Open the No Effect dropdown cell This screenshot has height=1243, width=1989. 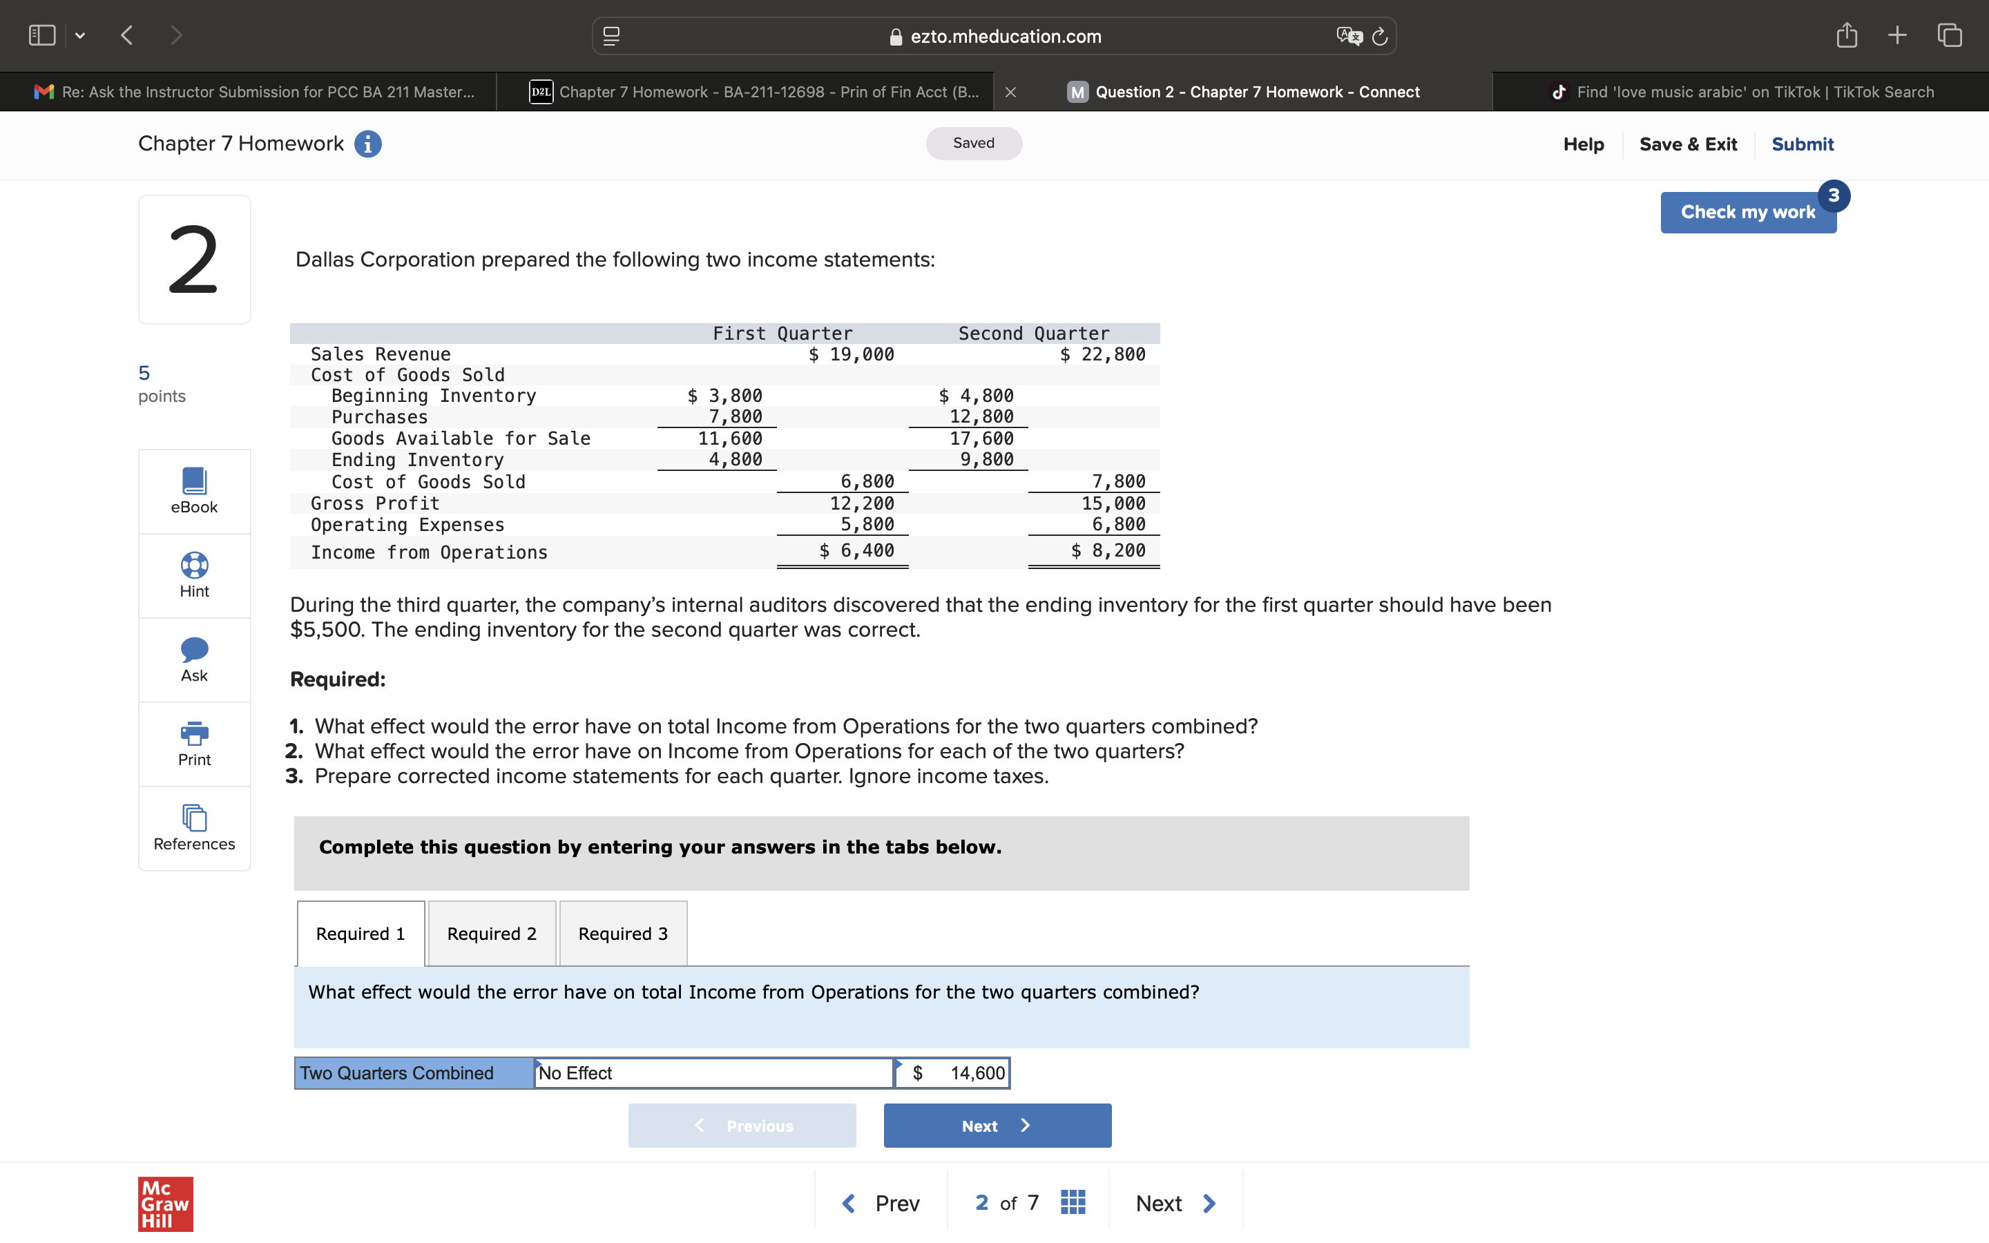(x=713, y=1073)
